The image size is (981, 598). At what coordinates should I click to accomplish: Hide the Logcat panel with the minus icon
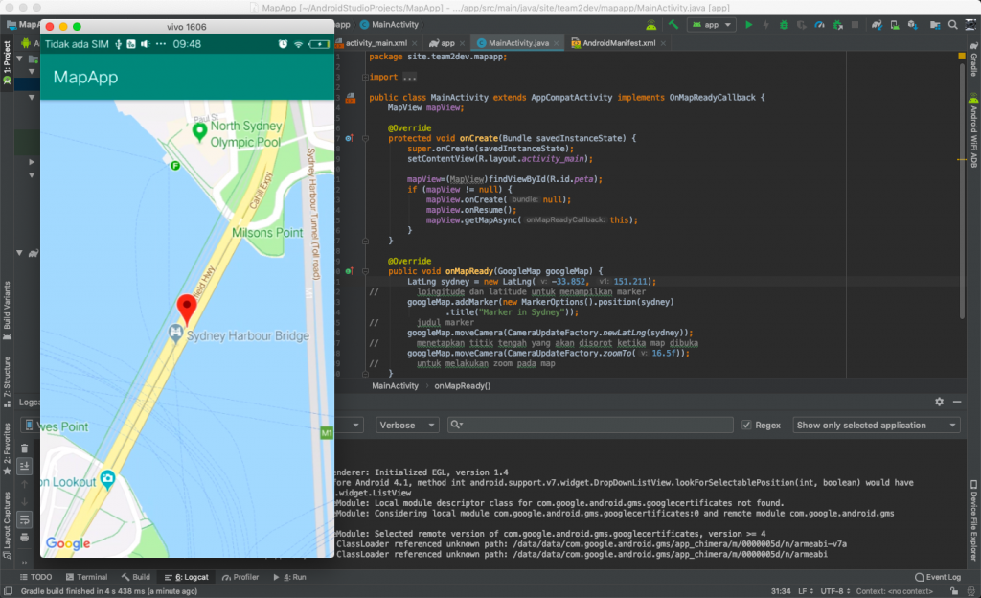click(957, 402)
